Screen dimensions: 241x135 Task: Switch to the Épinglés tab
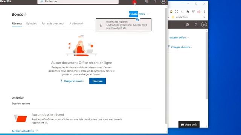[x=32, y=23]
